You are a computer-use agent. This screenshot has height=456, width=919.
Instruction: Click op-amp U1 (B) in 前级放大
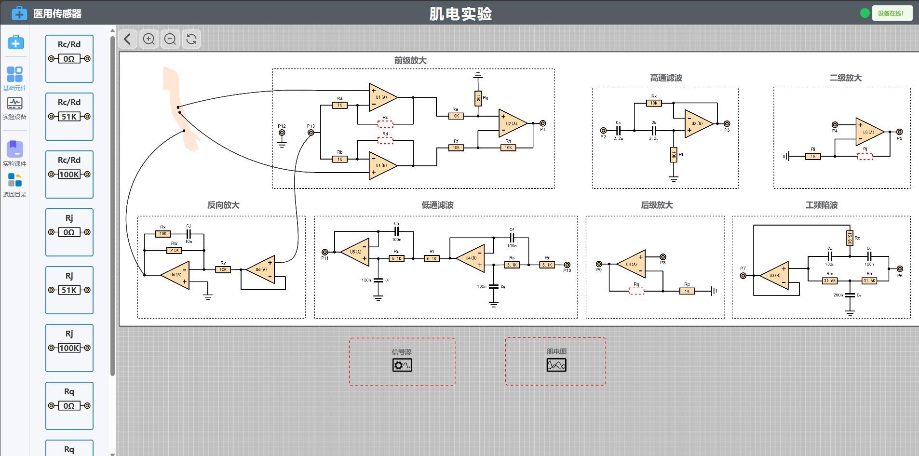point(382,166)
